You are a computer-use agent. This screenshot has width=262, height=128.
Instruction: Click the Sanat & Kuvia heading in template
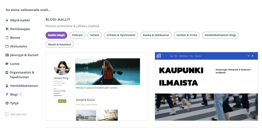pyautogui.click(x=85, y=100)
